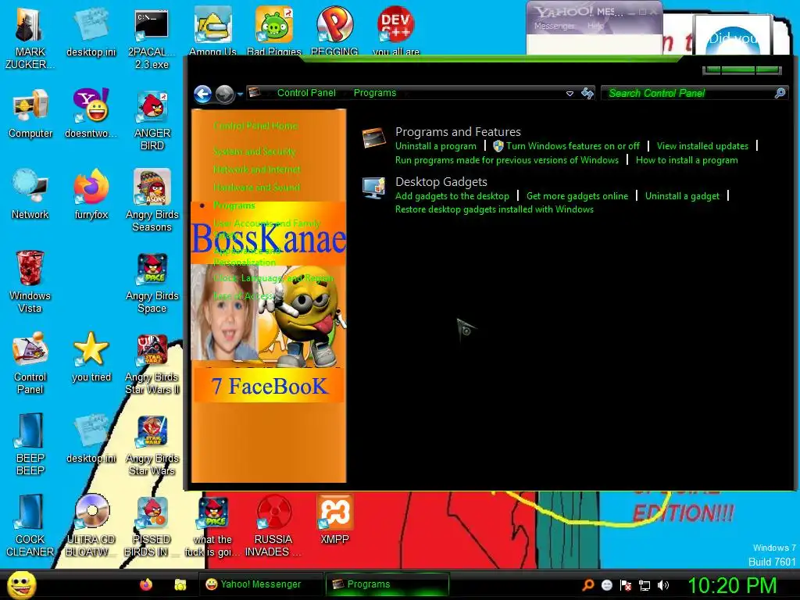The width and height of the screenshot is (800, 600).
Task: Click How to install a program
Action: coord(686,160)
